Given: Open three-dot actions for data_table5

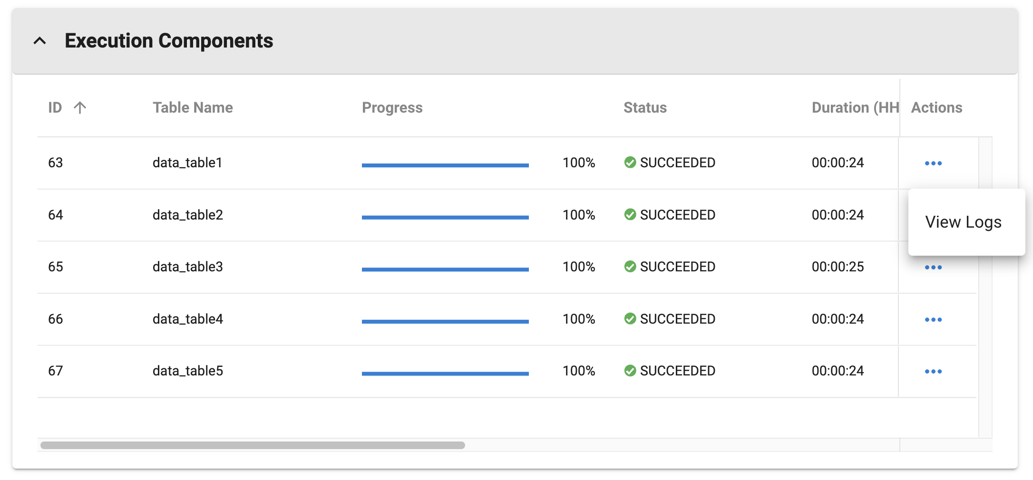Looking at the screenshot, I should 933,372.
